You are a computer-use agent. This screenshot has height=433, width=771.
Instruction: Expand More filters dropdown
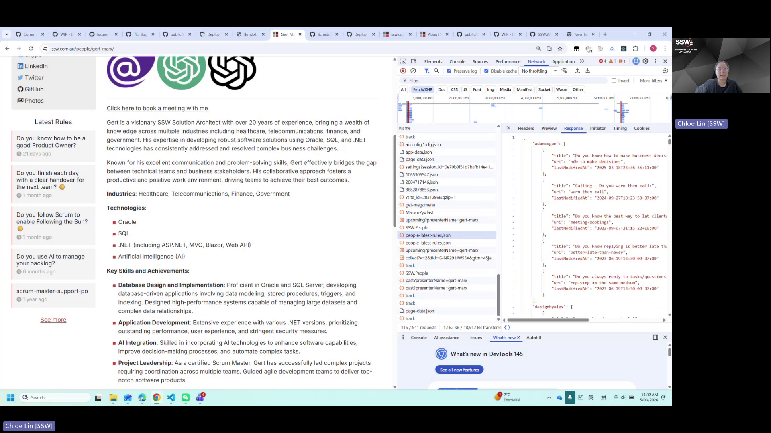point(653,81)
